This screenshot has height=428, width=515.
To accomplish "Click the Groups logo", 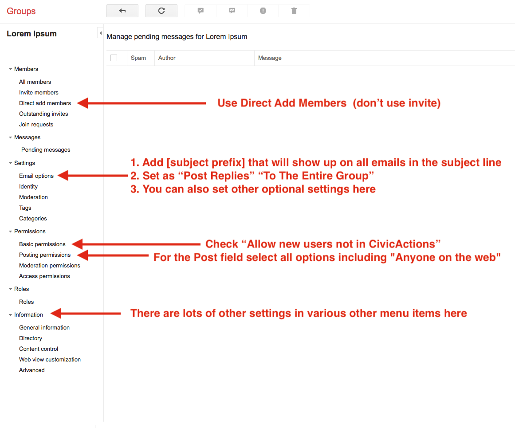I will tap(21, 11).
